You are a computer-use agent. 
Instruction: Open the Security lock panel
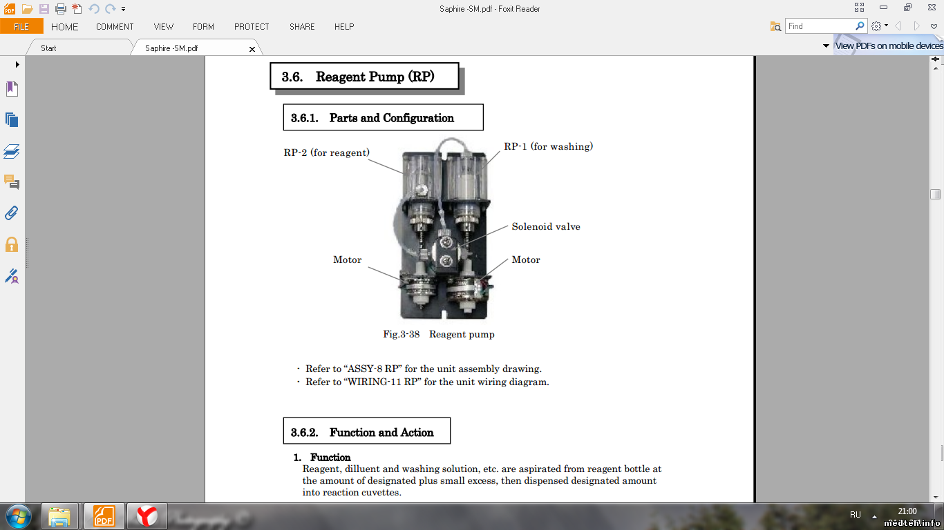click(x=12, y=244)
